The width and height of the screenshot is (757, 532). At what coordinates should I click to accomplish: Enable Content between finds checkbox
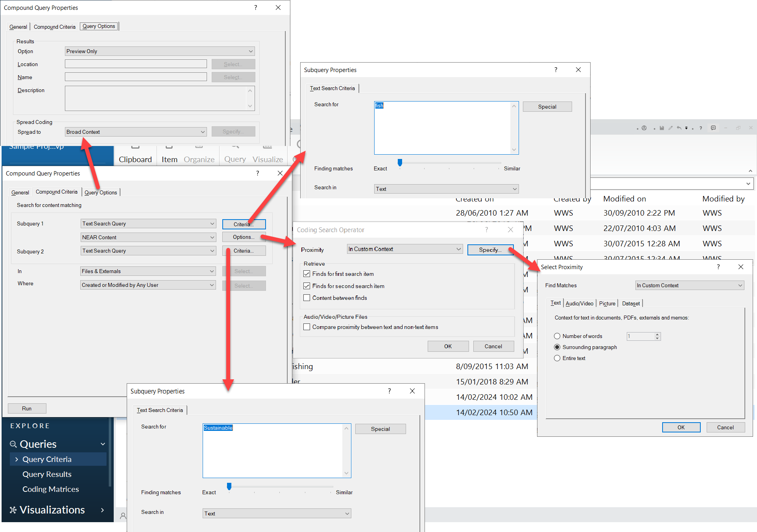pyautogui.click(x=307, y=298)
